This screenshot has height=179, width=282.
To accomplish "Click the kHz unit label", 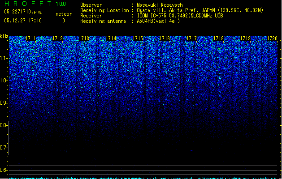I will 4,36.
